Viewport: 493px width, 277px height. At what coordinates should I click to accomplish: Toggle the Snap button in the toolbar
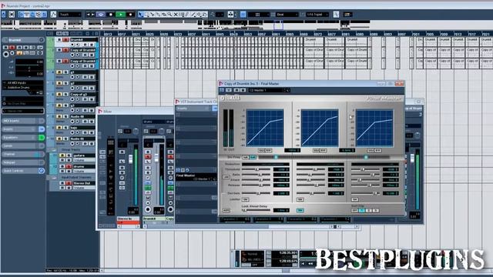(x=243, y=15)
